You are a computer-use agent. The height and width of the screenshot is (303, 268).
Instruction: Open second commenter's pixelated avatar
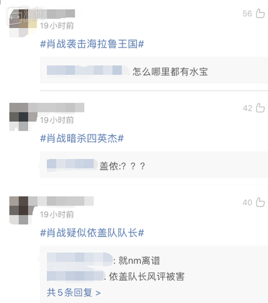(23, 117)
